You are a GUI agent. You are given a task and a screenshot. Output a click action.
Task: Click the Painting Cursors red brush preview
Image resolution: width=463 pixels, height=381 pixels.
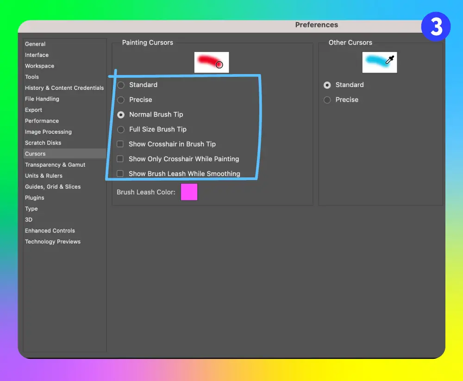[x=212, y=62]
